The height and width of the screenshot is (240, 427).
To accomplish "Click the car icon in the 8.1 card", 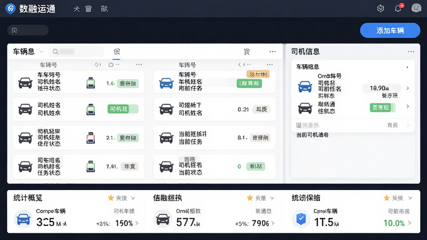I will click(166, 137).
